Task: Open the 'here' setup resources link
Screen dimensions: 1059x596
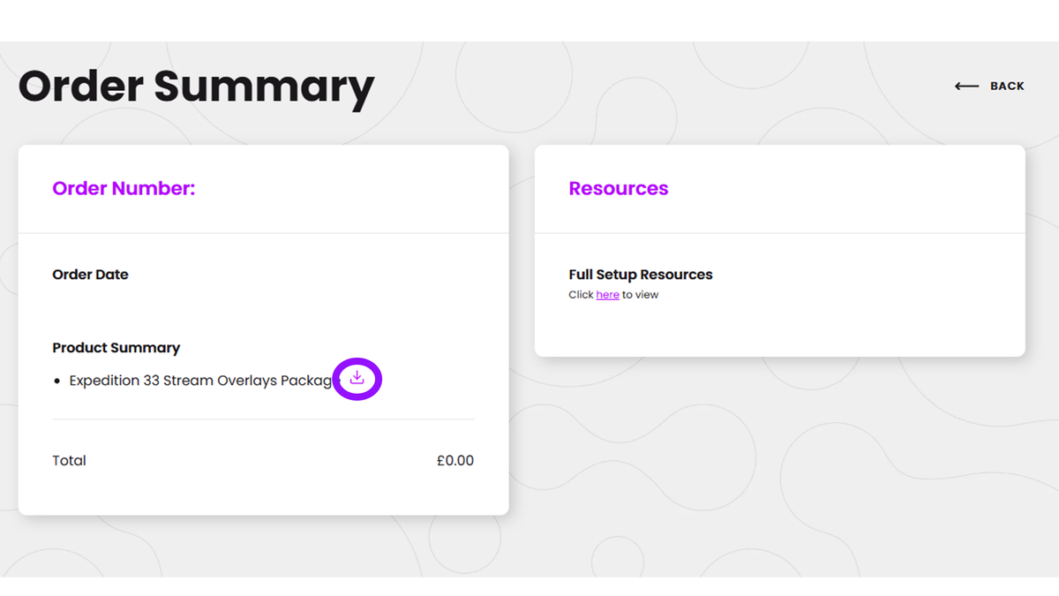Action: pos(607,295)
